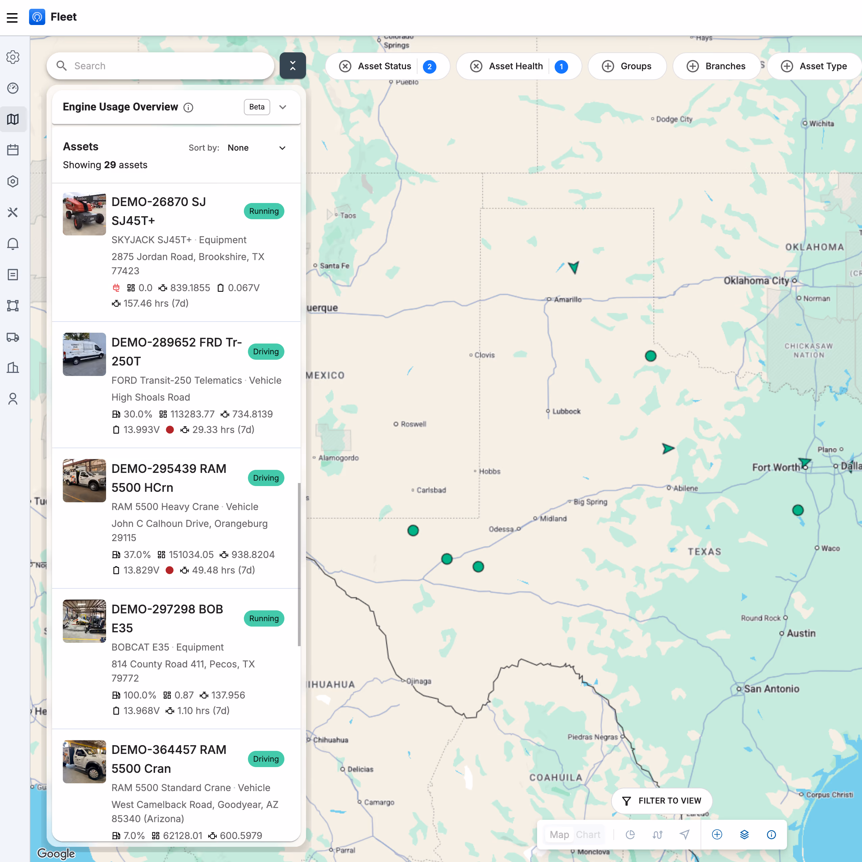The image size is (862, 862).
Task: Select the DEMO-26870 SJ SJ45T+ title
Action: [159, 211]
